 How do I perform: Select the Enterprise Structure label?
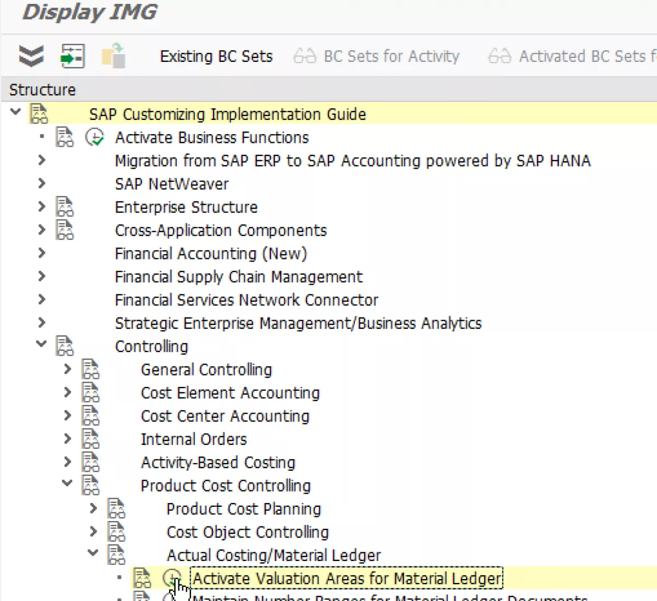(x=186, y=207)
